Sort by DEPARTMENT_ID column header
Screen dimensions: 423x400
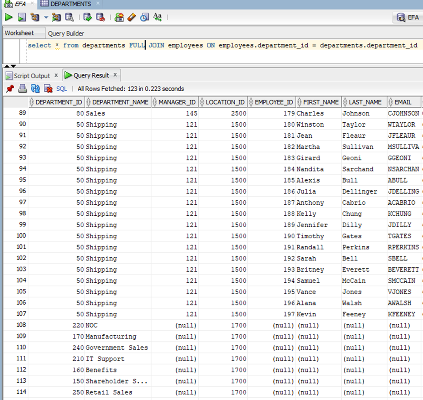pyautogui.click(x=57, y=102)
